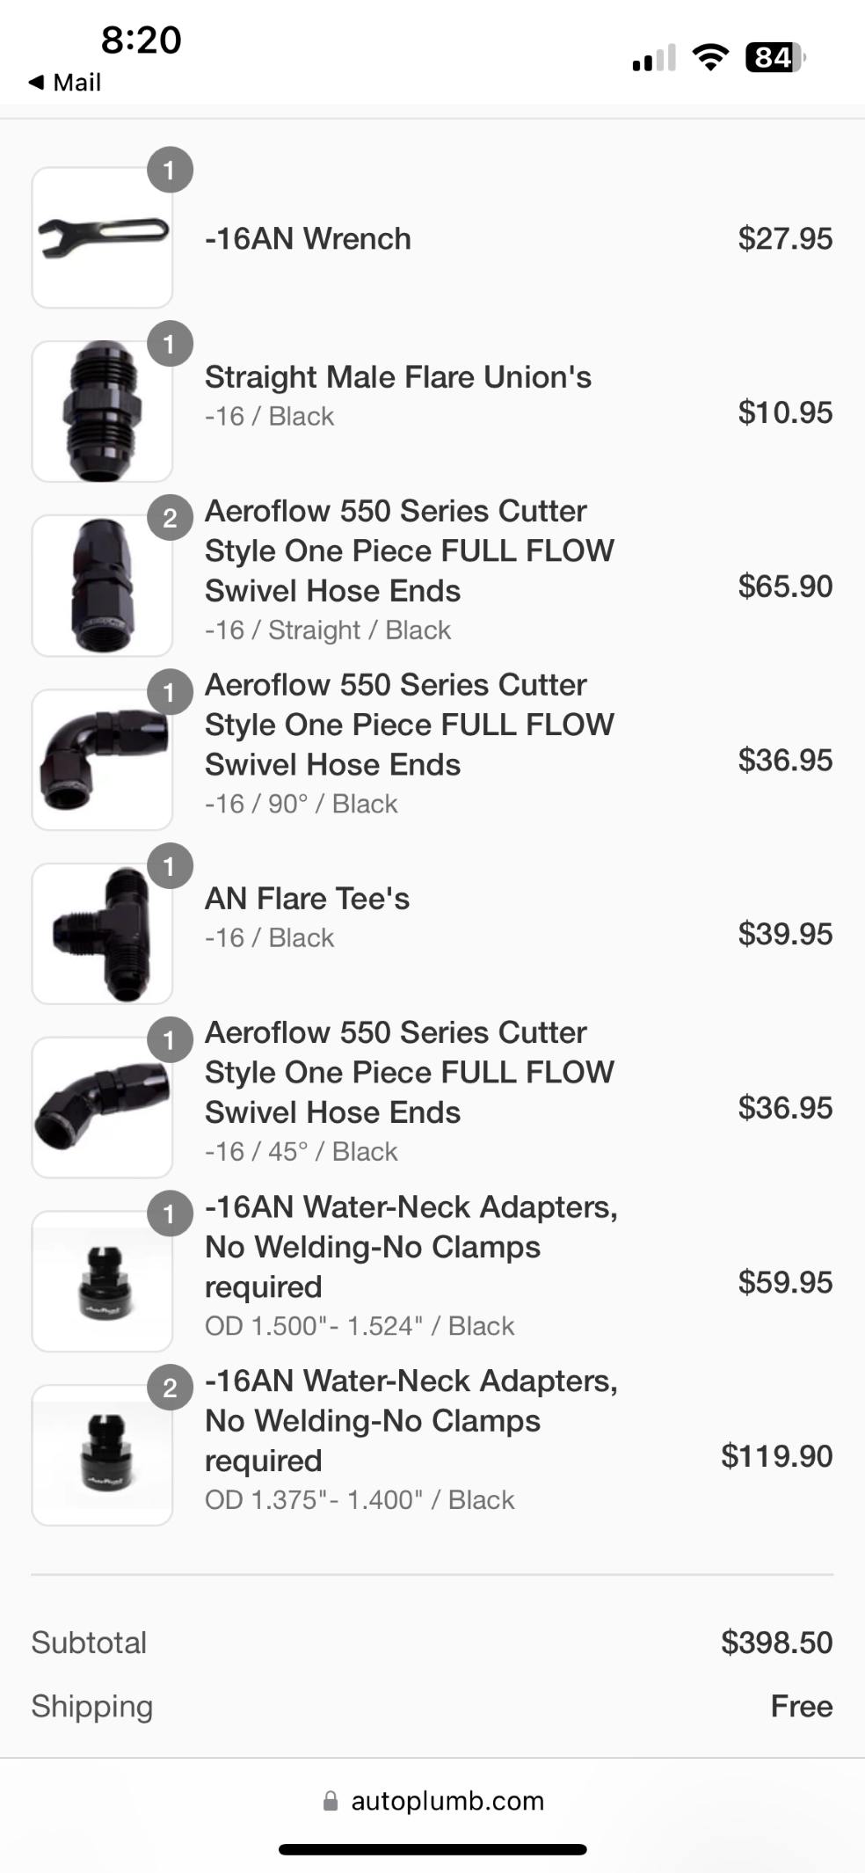The width and height of the screenshot is (865, 1873).
Task: Select the AN Flare Tee product image
Action: 102,934
